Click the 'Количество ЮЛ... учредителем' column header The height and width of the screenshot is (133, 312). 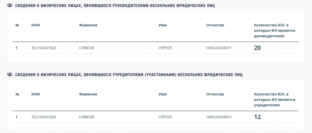point(275,99)
